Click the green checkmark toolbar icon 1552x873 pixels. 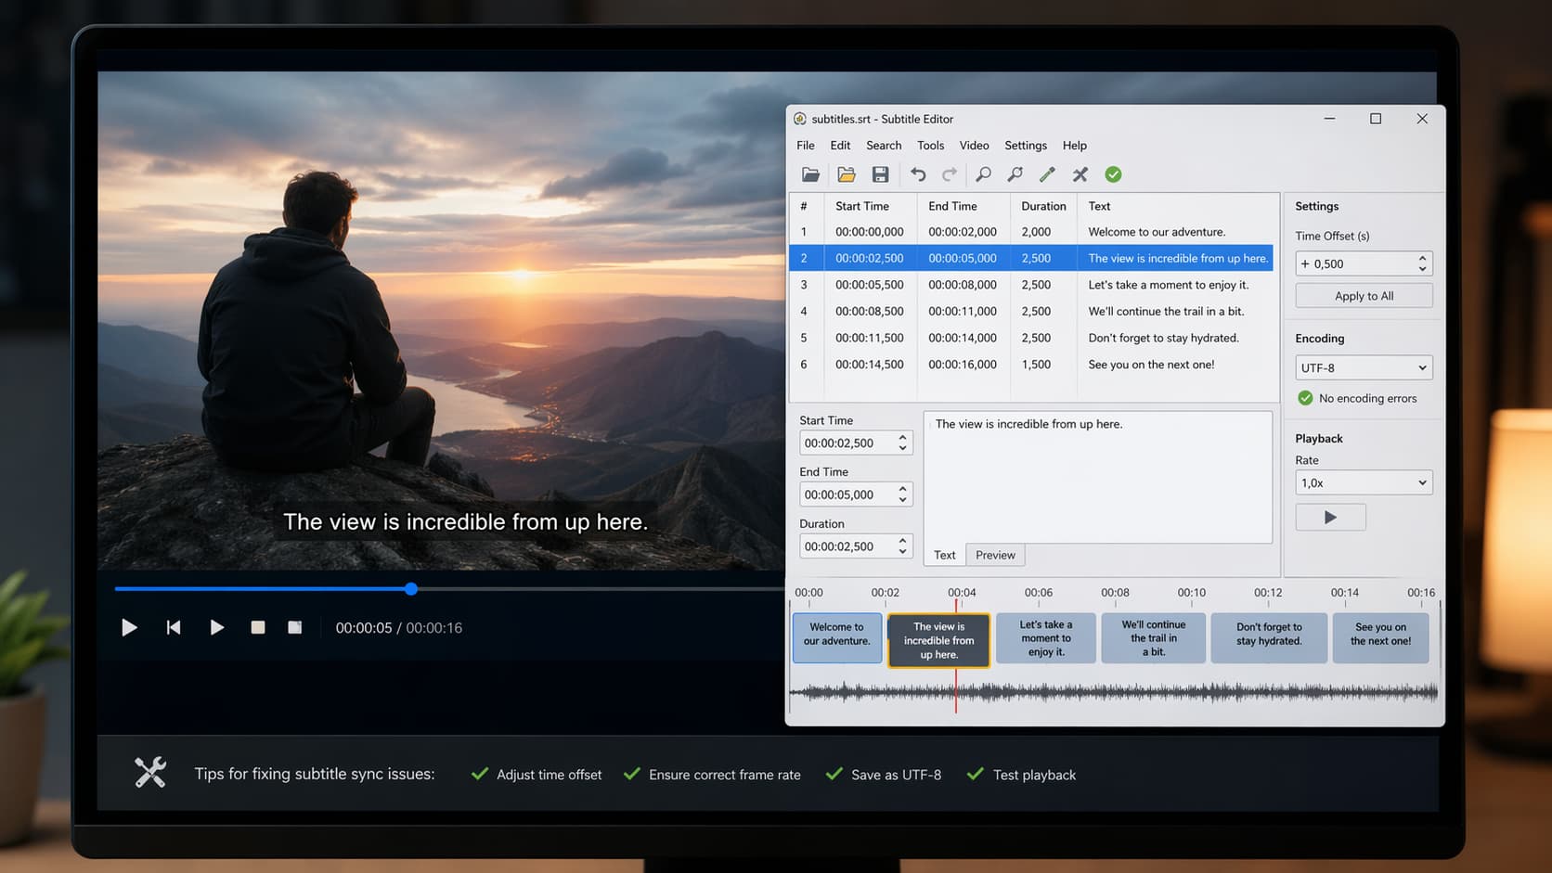tap(1113, 174)
